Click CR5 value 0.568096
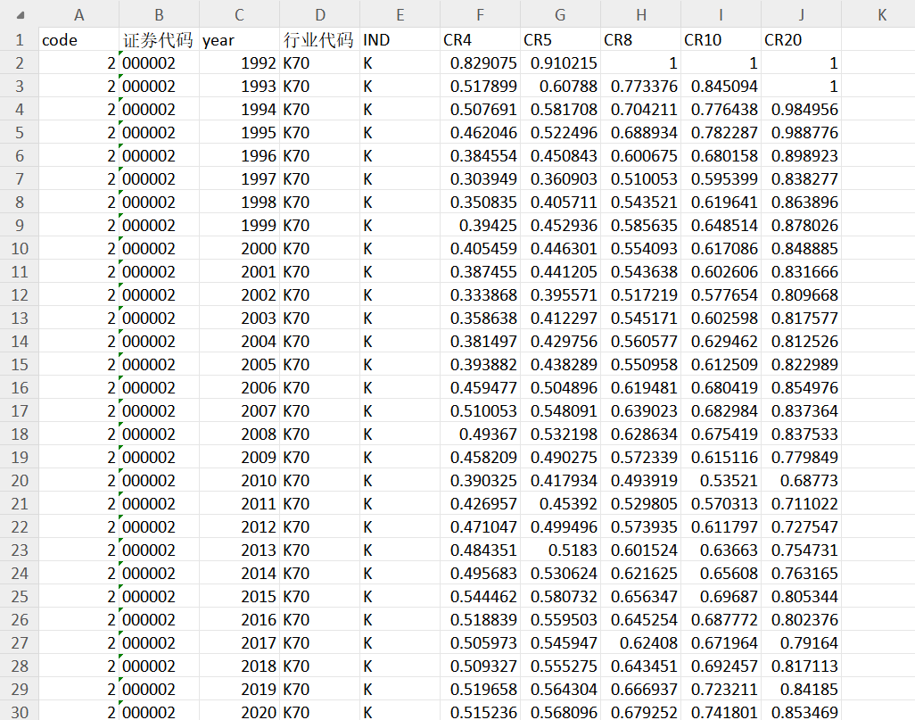915x720 pixels. click(560, 711)
